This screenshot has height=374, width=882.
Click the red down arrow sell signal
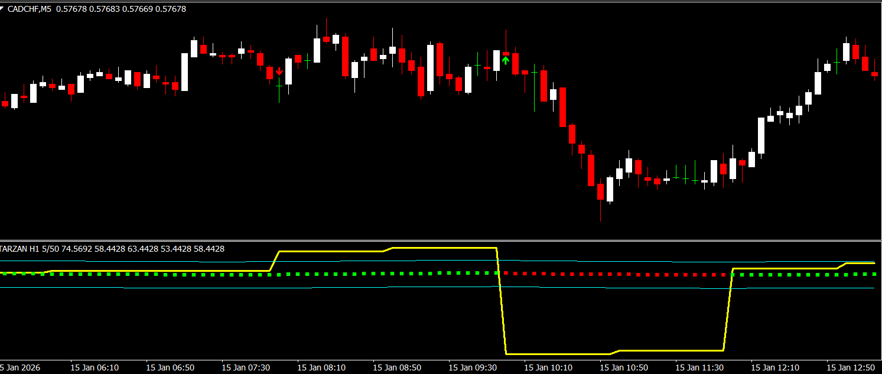tap(279, 71)
